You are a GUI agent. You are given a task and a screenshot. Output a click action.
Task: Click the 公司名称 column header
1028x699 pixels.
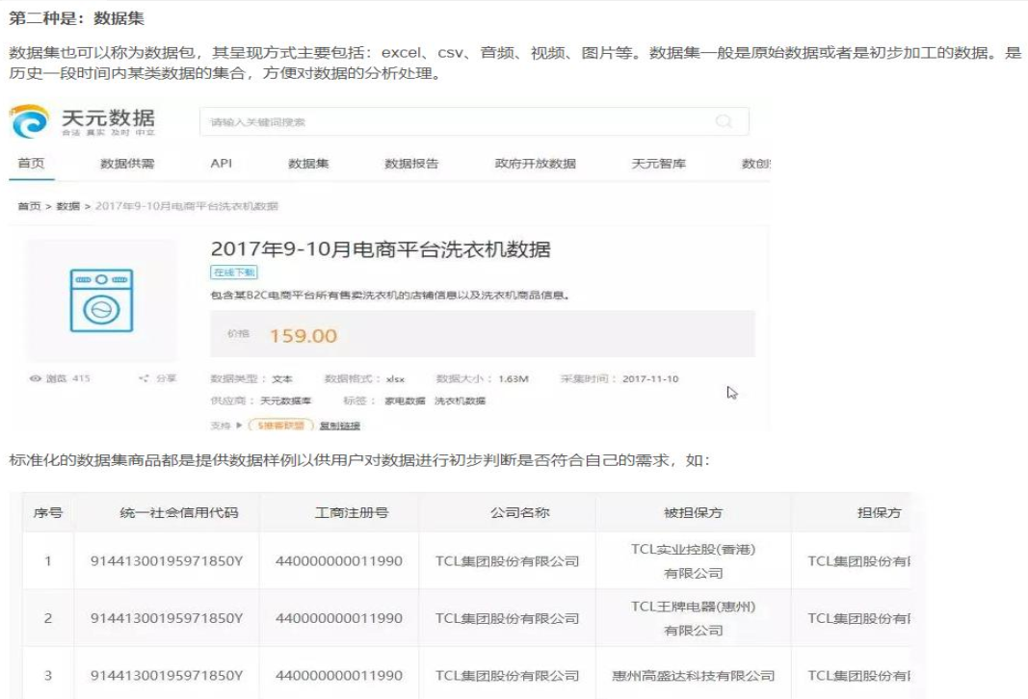520,512
